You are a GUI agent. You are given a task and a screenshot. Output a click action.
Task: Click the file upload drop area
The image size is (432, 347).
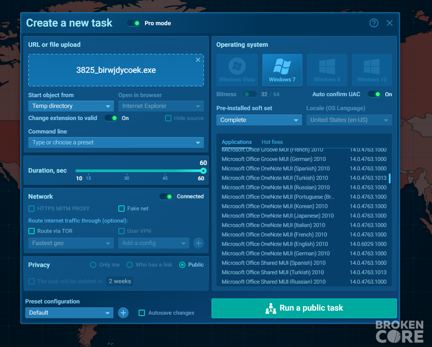pyautogui.click(x=116, y=70)
